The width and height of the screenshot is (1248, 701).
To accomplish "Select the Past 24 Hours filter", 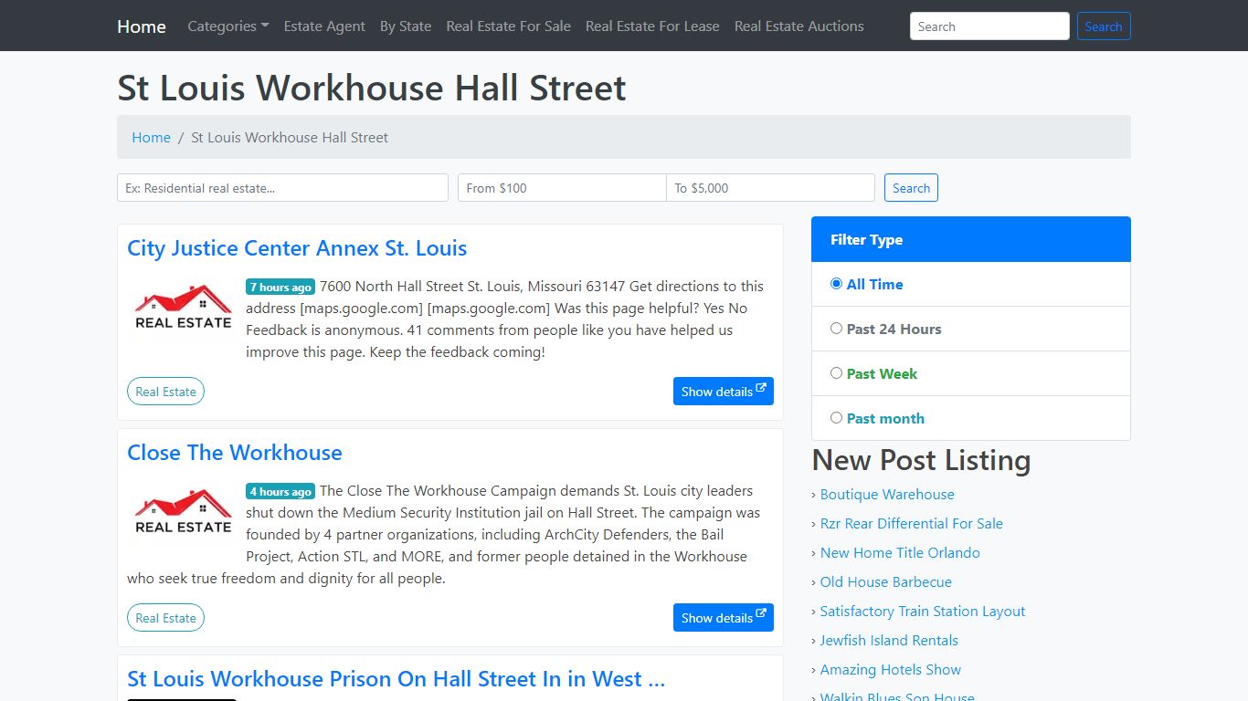I will pos(836,329).
